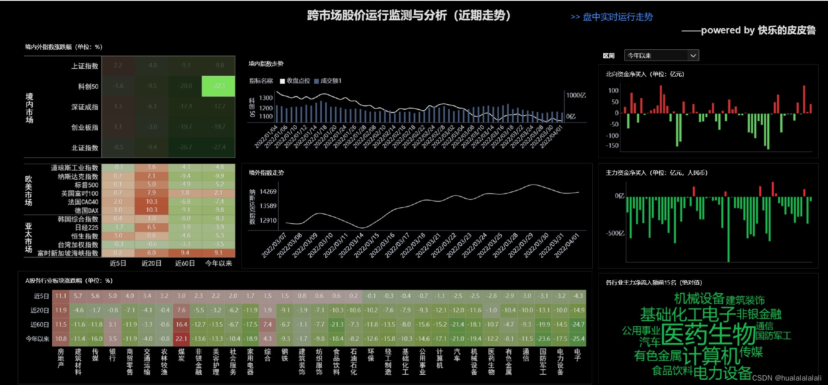The width and height of the screenshot is (828, 385).
Task: Select the 恒生指数 row label
Action: pos(85,236)
